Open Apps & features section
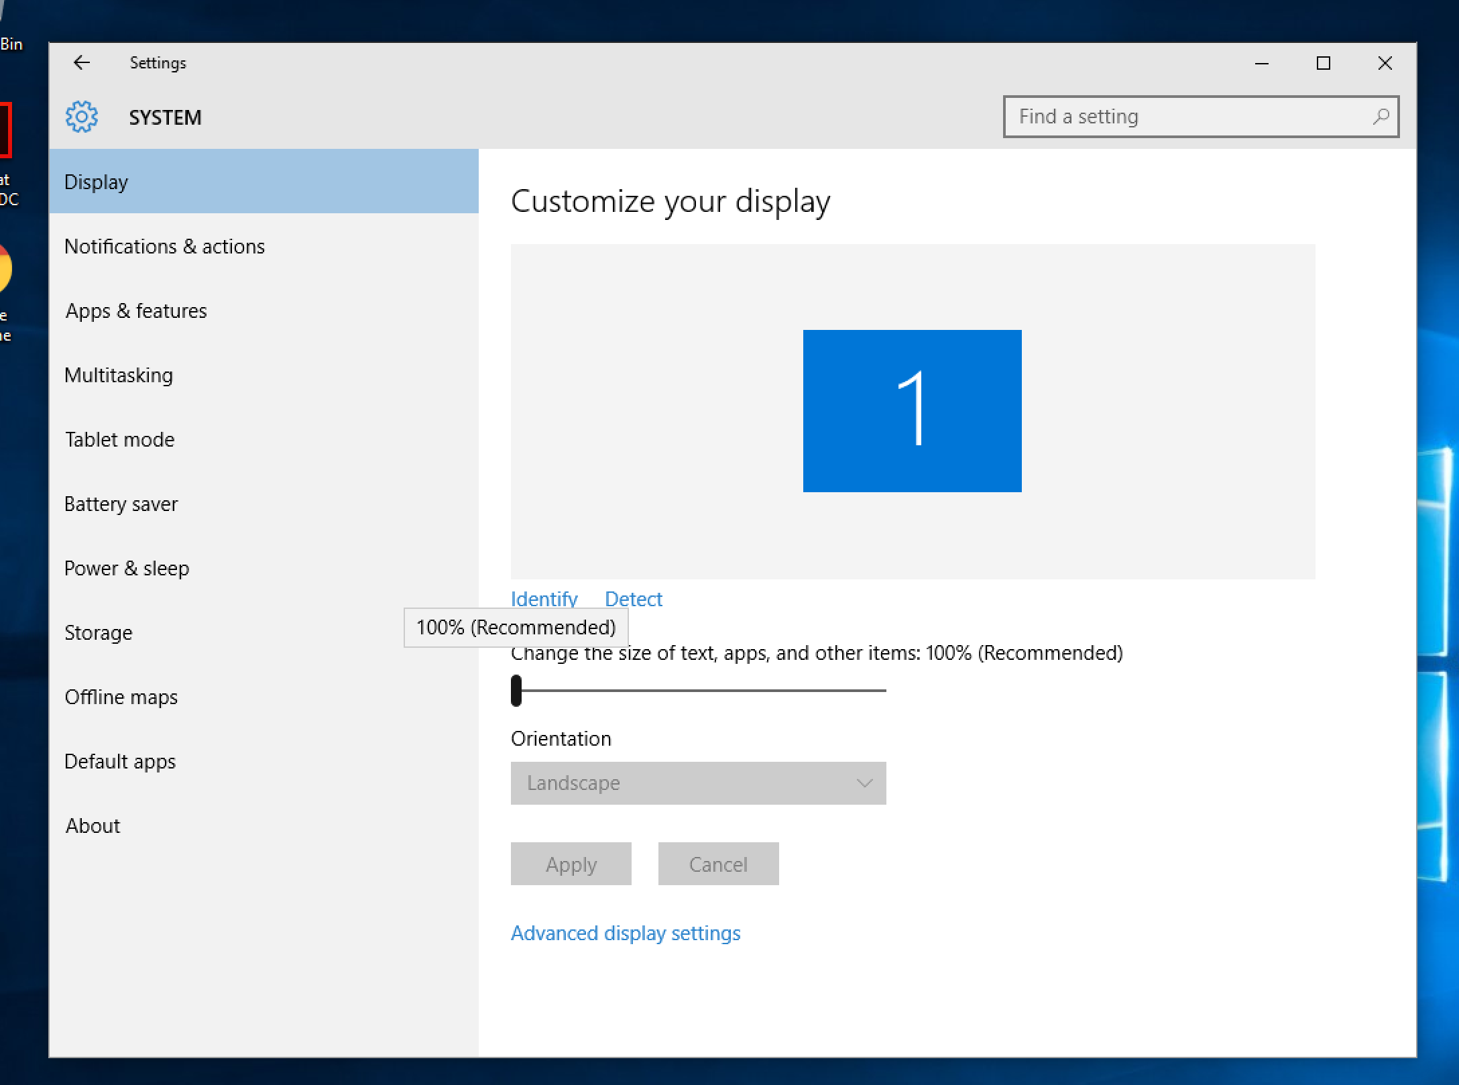Screen dimensions: 1459x1085 click(136, 311)
